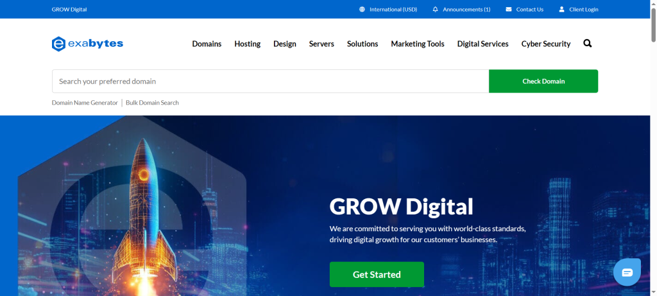Click the bell announcements icon
657x296 pixels.
[x=436, y=10]
